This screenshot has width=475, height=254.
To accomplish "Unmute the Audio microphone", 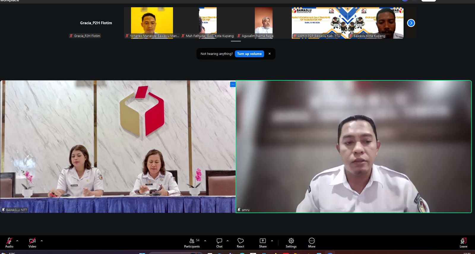I will (9, 242).
